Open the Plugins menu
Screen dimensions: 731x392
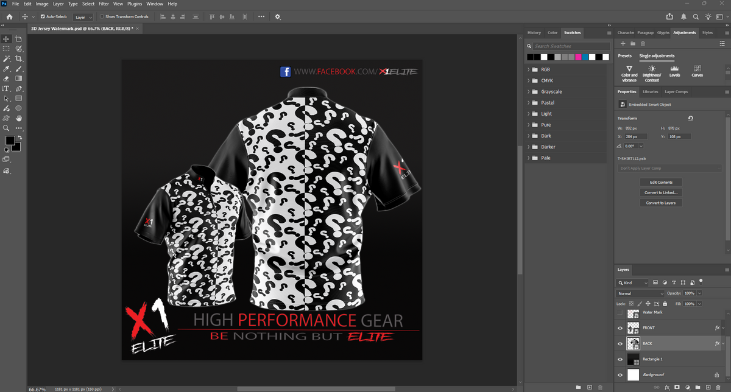135,4
